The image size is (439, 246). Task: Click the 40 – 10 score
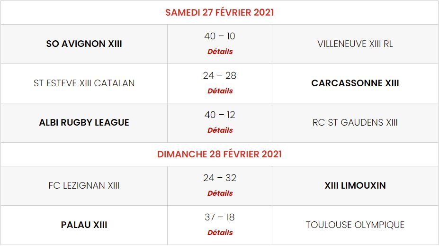coord(220,36)
